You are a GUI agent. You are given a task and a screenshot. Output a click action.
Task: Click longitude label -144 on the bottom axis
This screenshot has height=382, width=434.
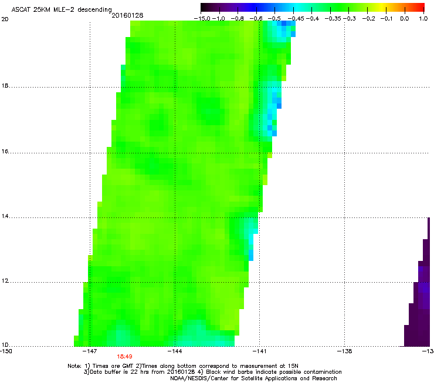(x=175, y=351)
